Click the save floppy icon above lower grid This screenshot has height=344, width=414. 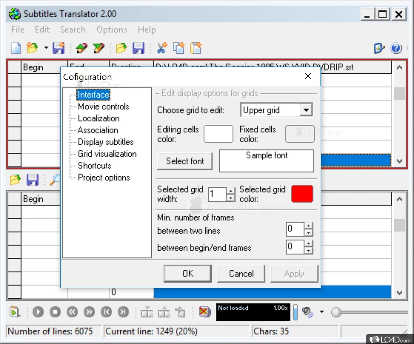[x=32, y=180]
